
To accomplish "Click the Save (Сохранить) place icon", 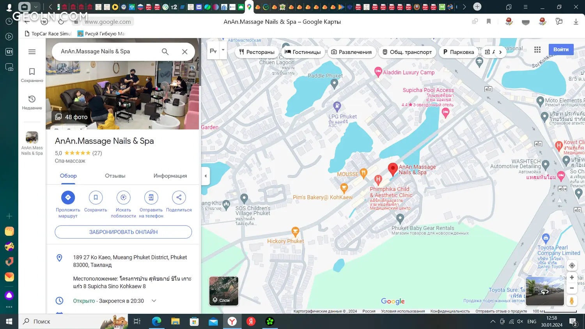I will point(96,198).
